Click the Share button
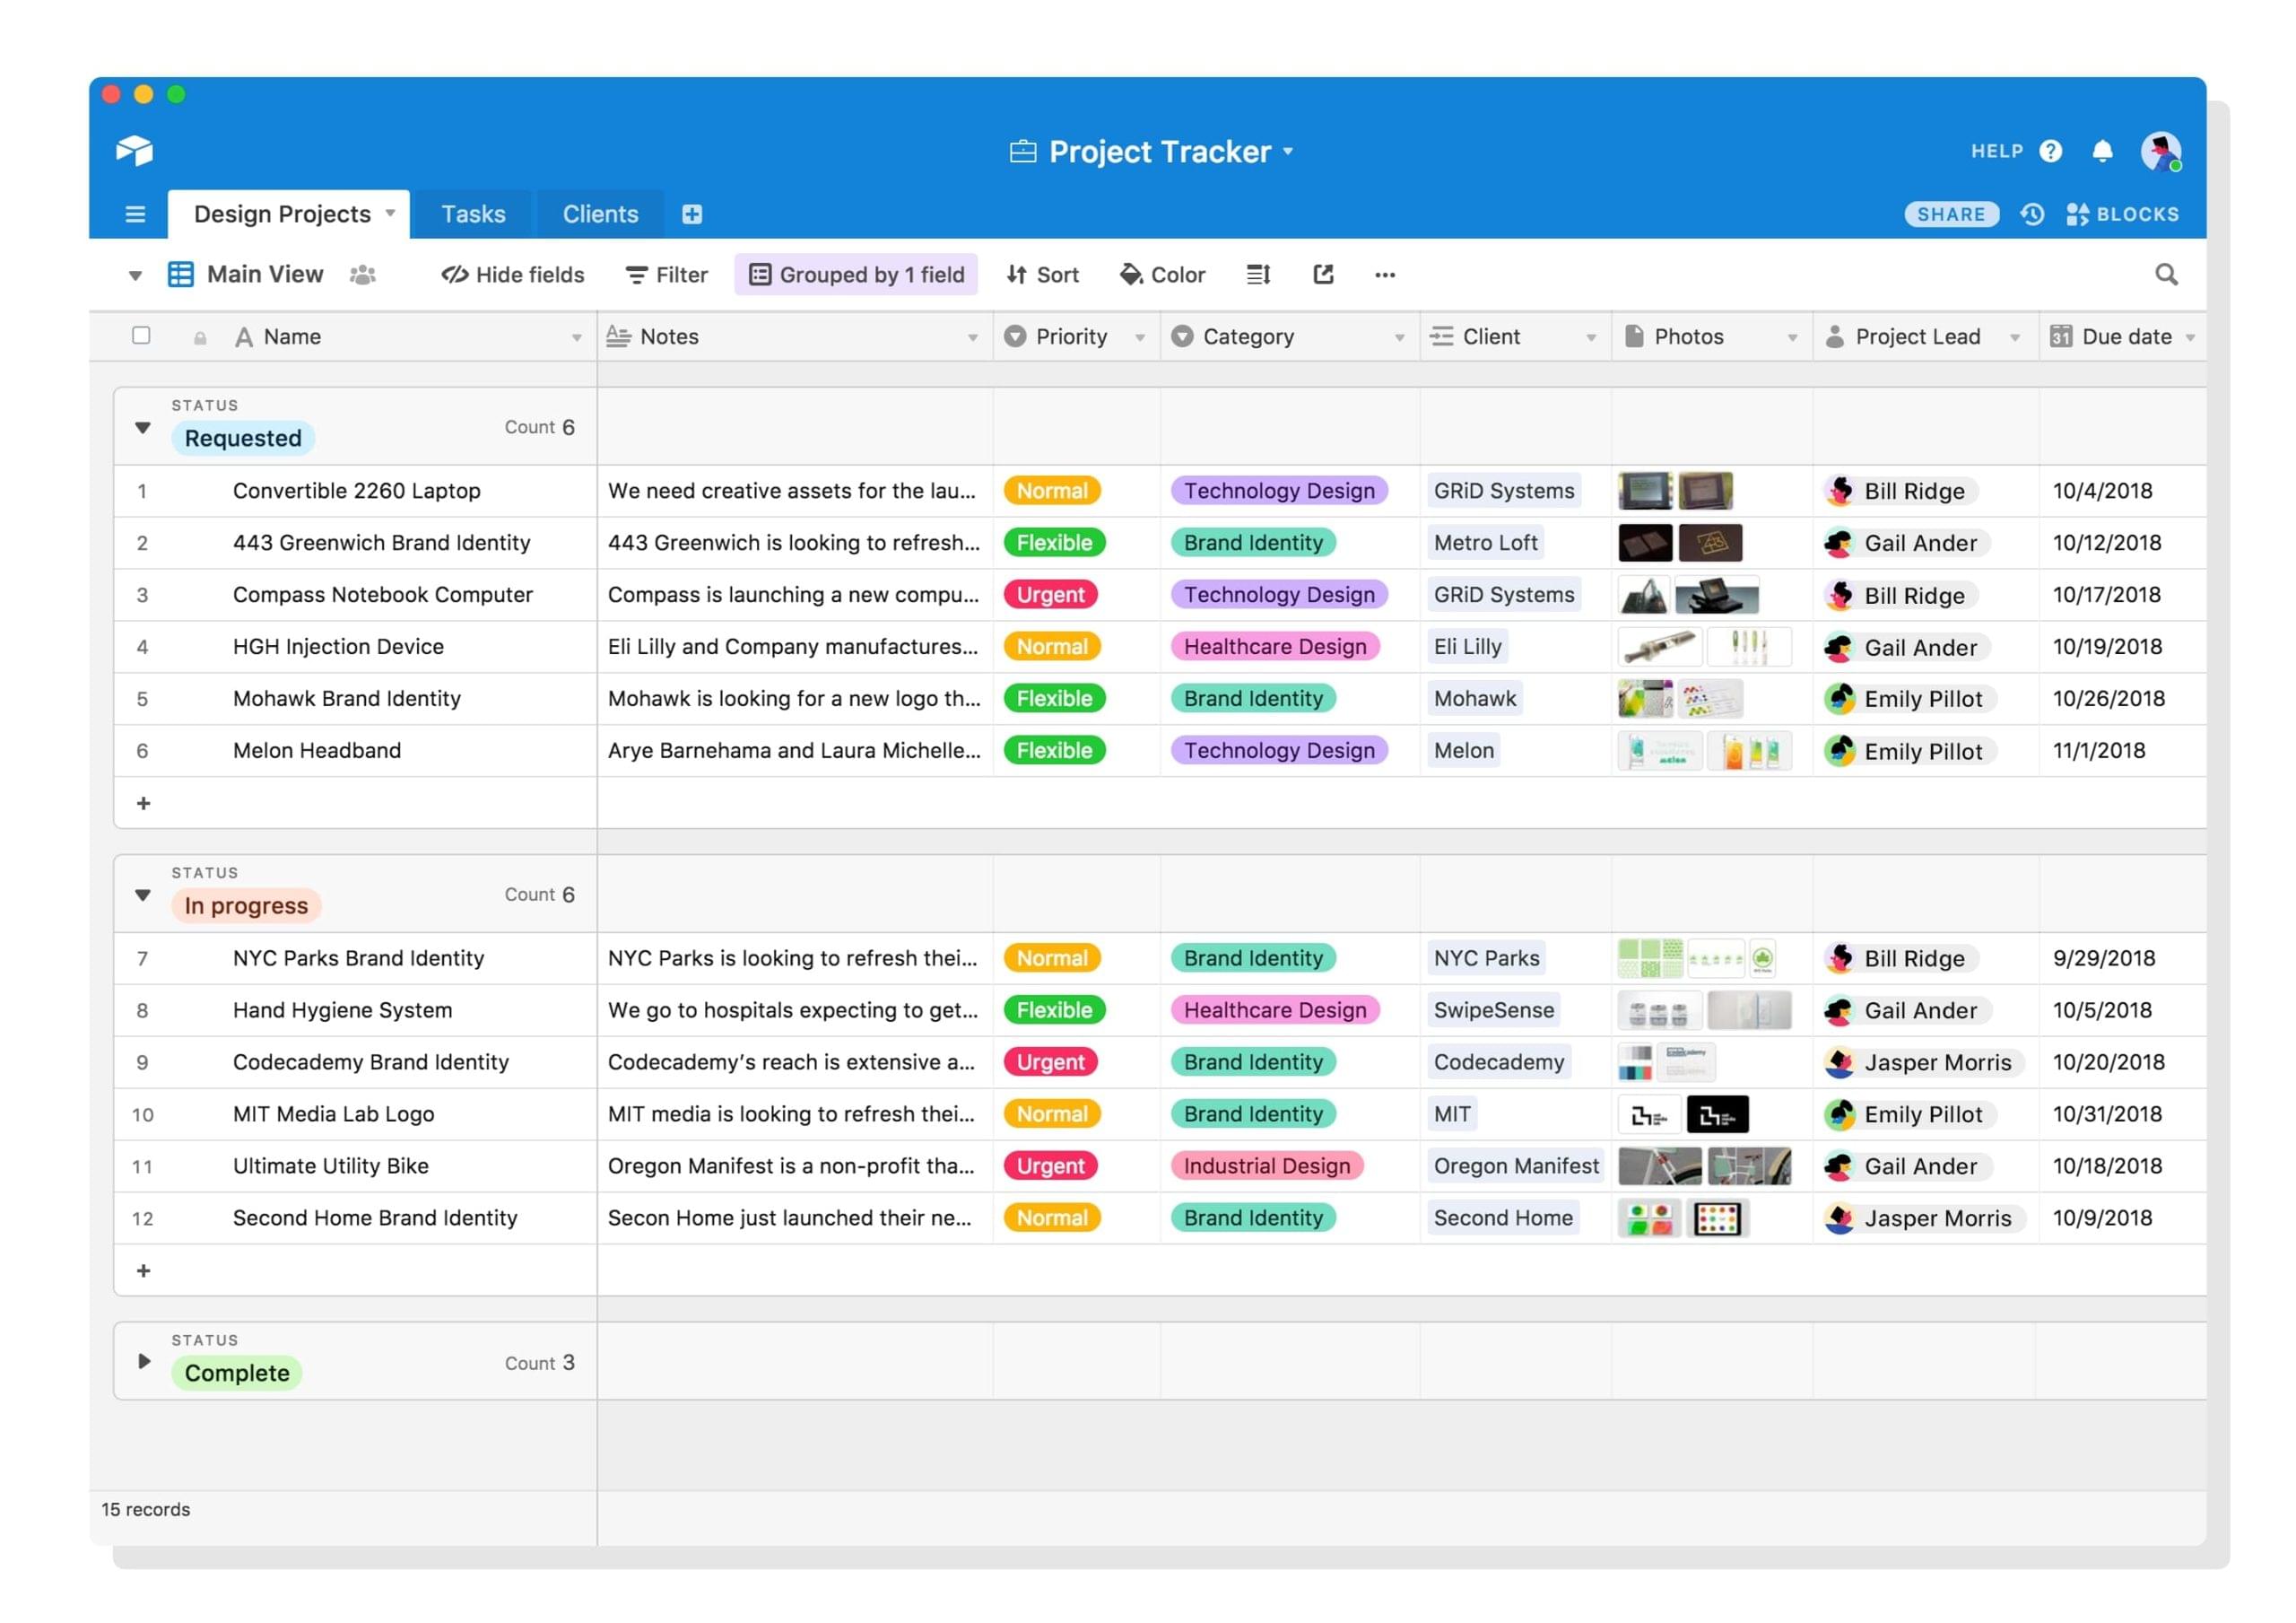This screenshot has height=1623, width=2296. 1951,214
